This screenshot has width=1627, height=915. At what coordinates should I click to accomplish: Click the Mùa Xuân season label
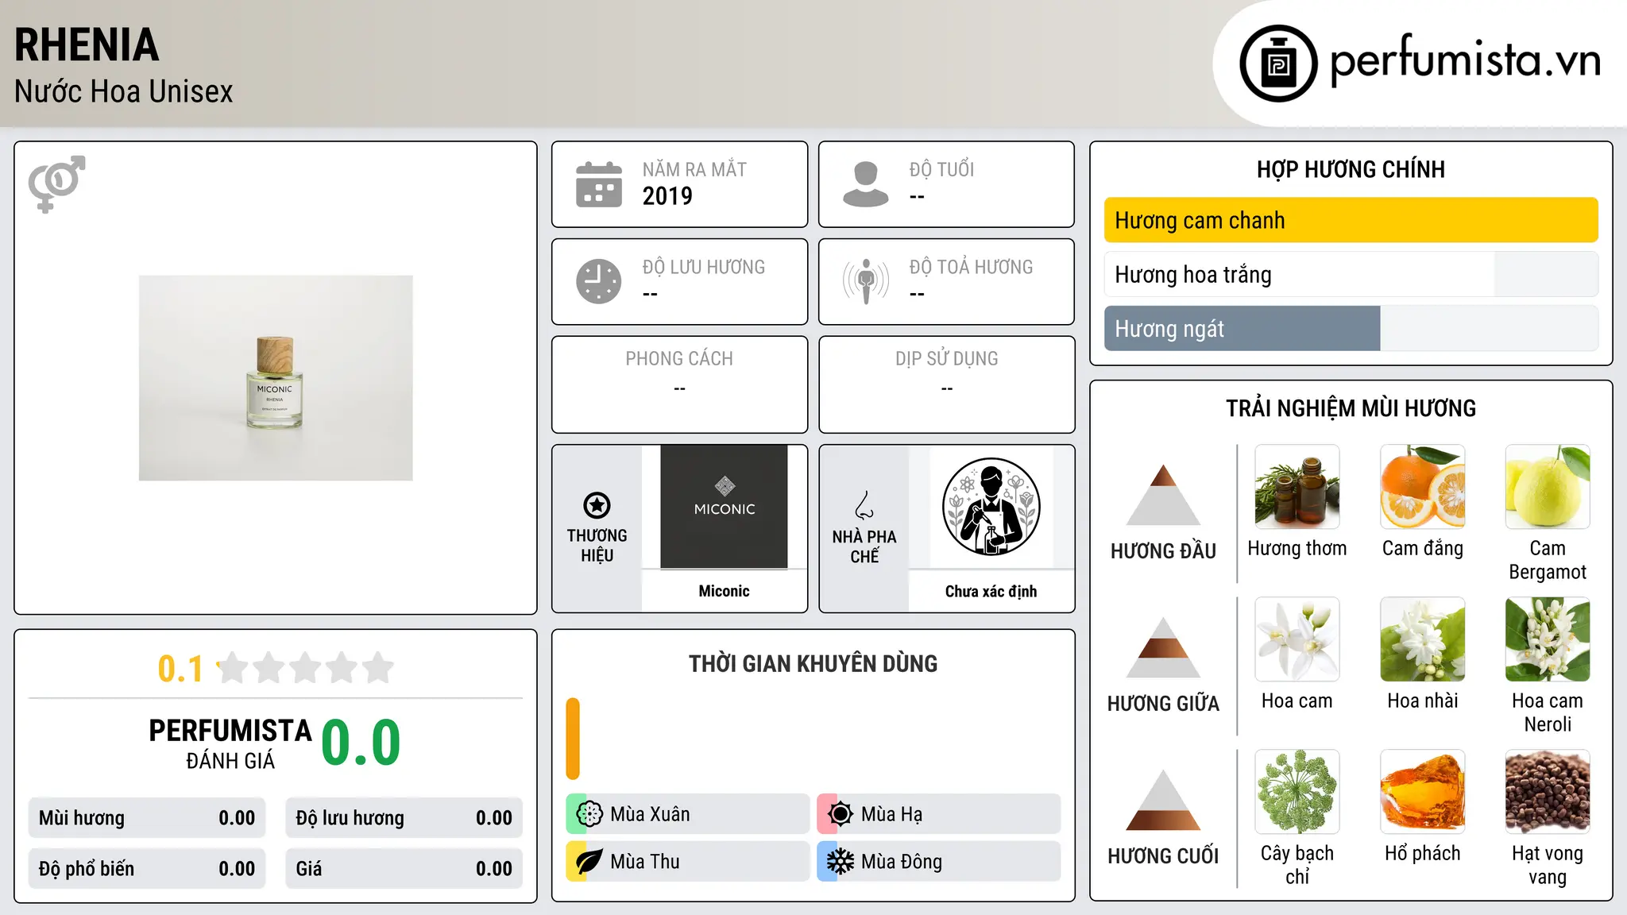pyautogui.click(x=650, y=814)
